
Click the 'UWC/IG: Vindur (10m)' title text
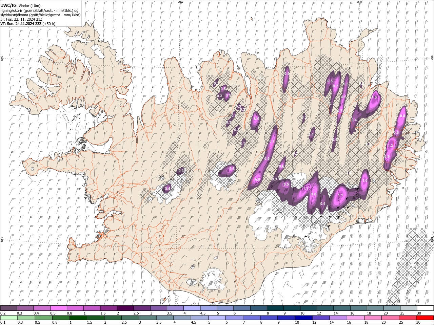point(21,6)
